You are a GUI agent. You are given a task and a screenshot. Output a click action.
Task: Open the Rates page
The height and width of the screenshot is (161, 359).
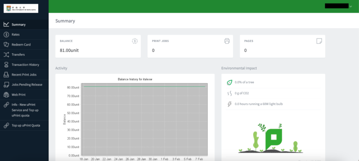coord(24,34)
